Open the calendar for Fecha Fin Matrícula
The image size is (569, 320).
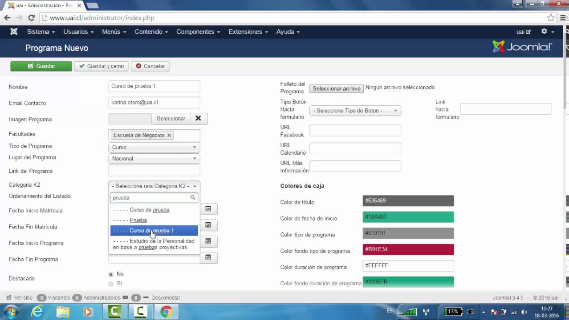208,225
